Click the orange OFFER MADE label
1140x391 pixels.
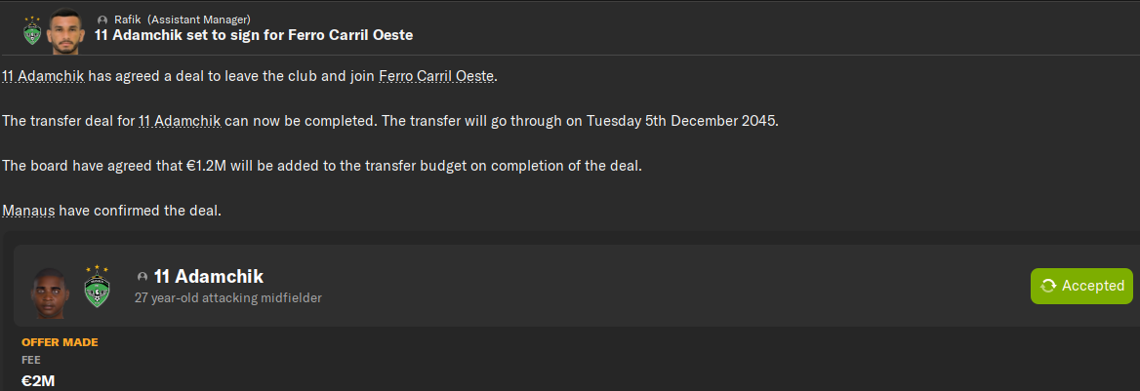tap(60, 342)
